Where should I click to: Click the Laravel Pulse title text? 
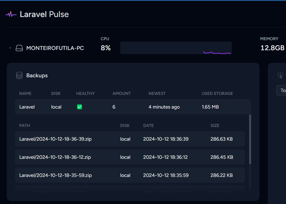coord(44,15)
